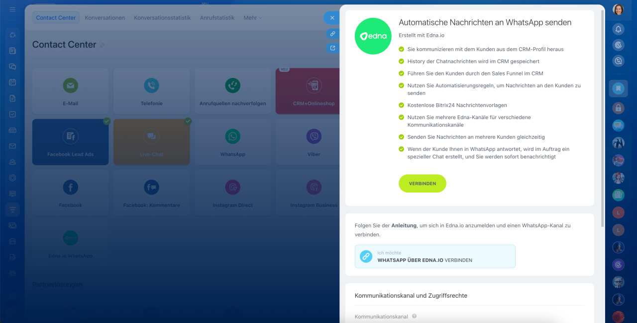Click heading Automatische Nachrichten an WhatsApp senden

485,22
